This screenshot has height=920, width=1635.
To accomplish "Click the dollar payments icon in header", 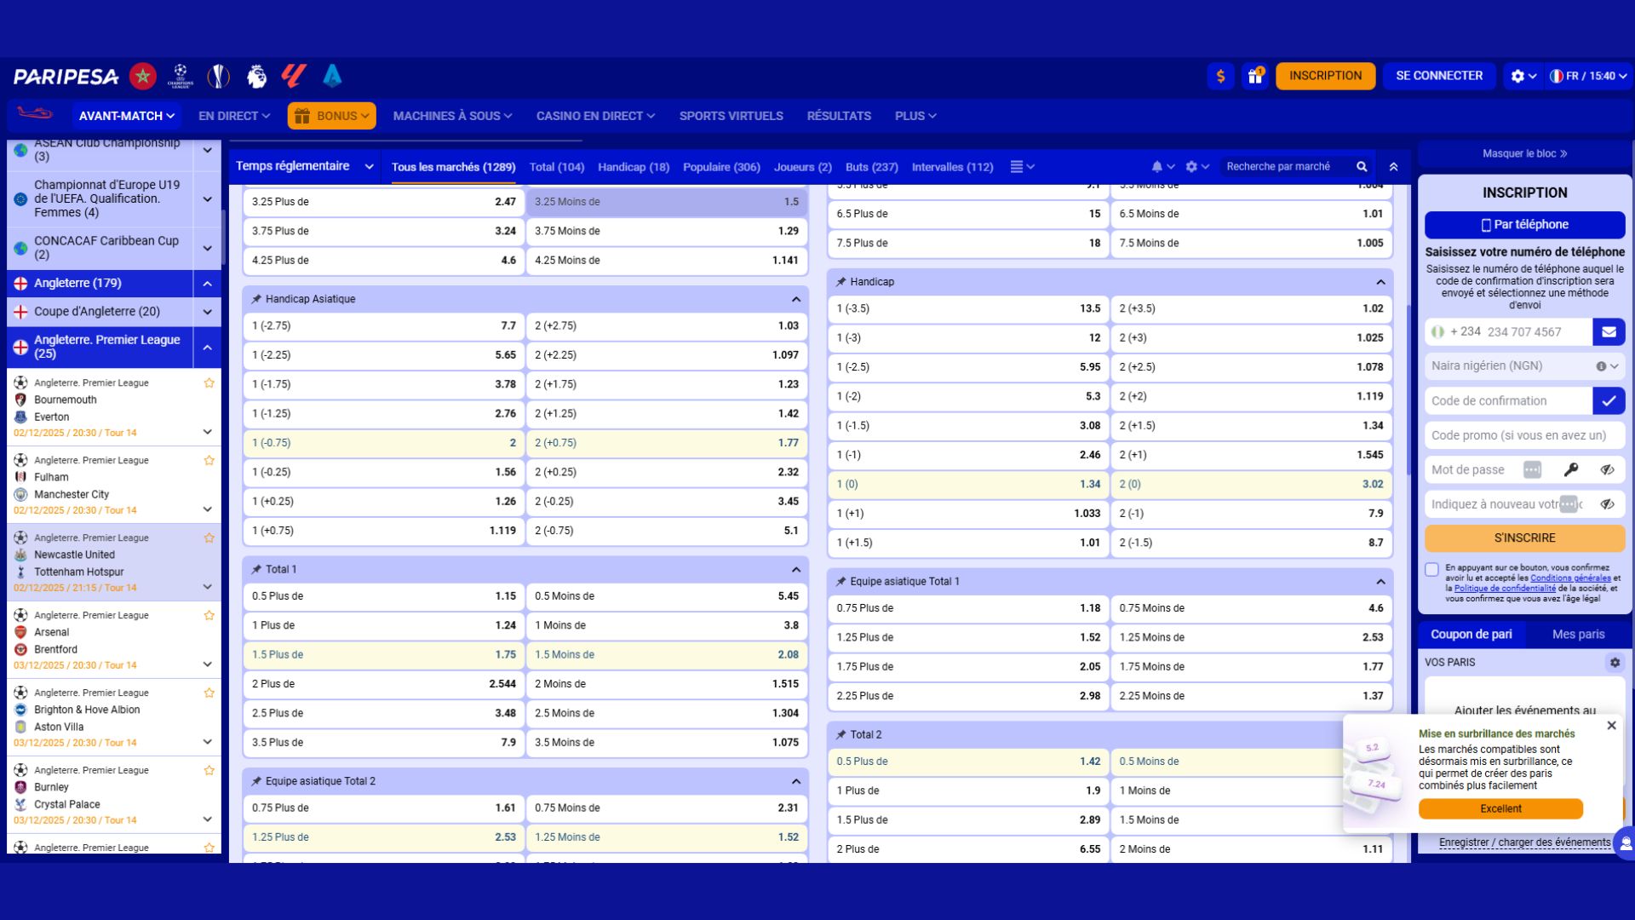I will [1220, 76].
